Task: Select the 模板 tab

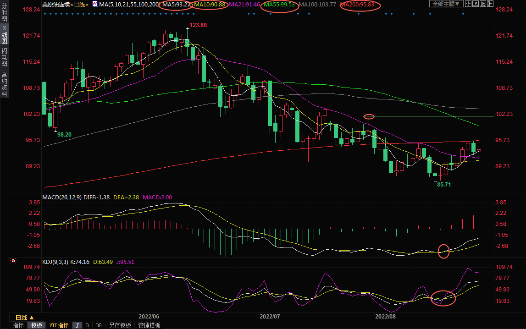Action: pos(36,325)
